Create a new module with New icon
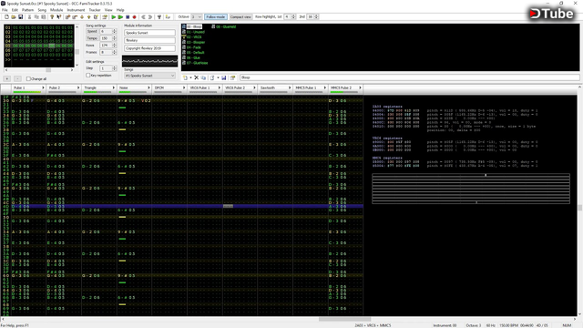 tap(6, 17)
